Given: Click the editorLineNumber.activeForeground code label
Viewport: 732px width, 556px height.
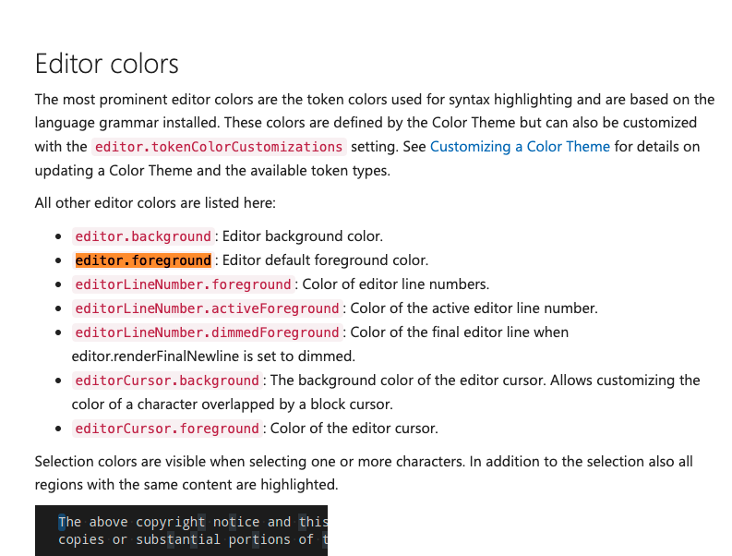Looking at the screenshot, I should [x=207, y=308].
